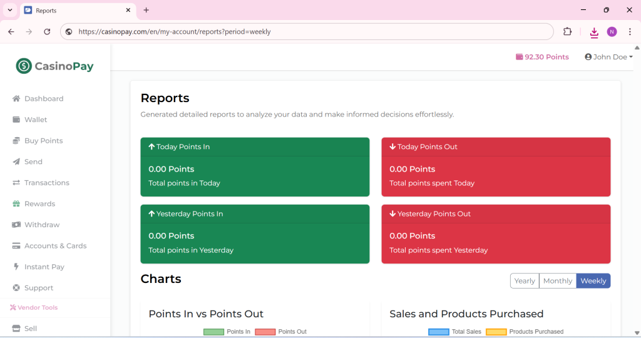The image size is (641, 338).
Task: Click the browser back arrow
Action: click(x=11, y=31)
